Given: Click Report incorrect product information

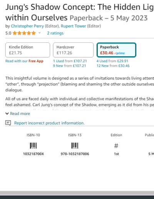Looking at the screenshot, I should pyautogui.click(x=49, y=123).
